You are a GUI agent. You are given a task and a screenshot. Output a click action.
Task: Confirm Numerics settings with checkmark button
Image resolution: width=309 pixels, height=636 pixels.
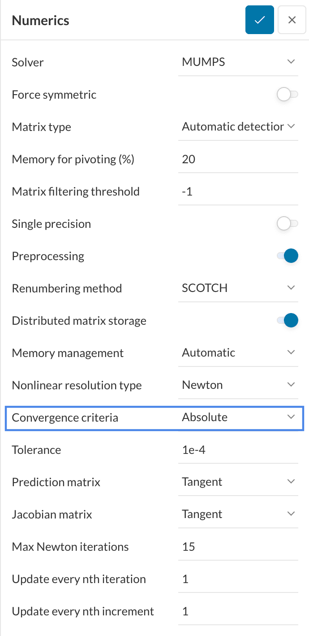coord(259,20)
